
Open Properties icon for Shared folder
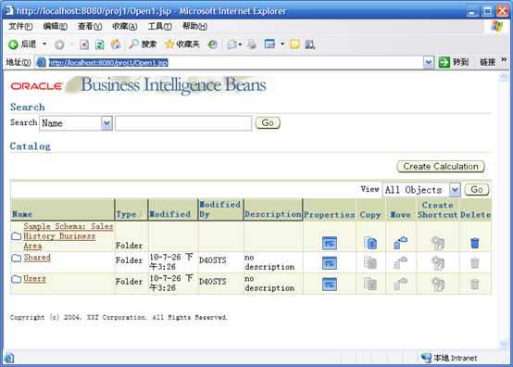(x=329, y=263)
